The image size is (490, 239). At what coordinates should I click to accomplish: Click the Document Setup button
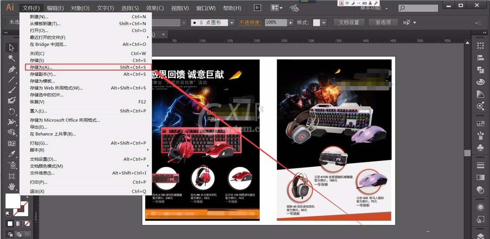click(349, 22)
